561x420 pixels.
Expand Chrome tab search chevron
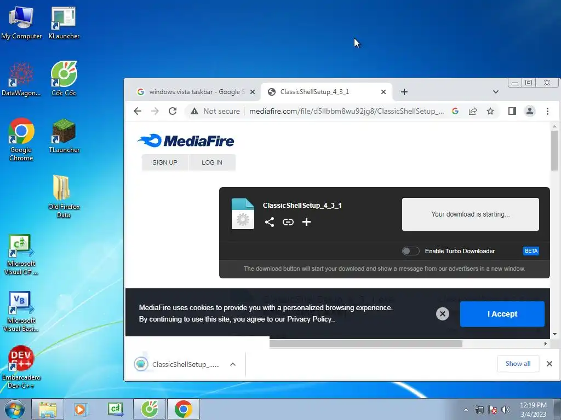point(495,92)
